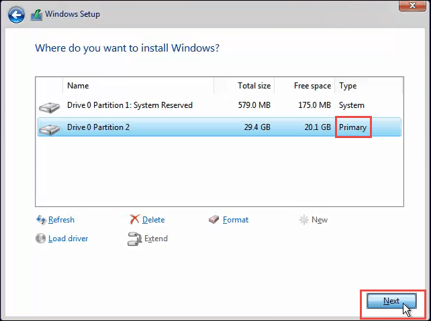Close the Windows Setup window

(412, 5)
